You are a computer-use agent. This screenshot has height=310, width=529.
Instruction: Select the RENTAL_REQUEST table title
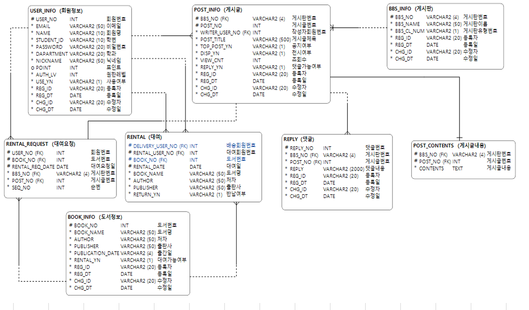click(40, 144)
